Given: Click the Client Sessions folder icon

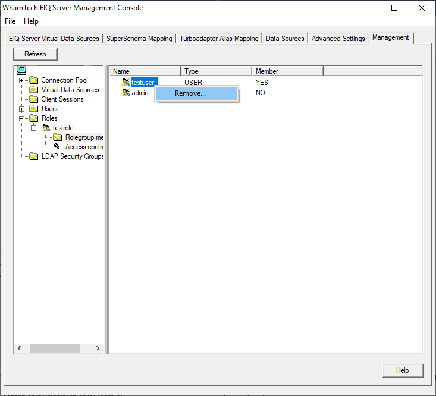Looking at the screenshot, I should coord(33,99).
